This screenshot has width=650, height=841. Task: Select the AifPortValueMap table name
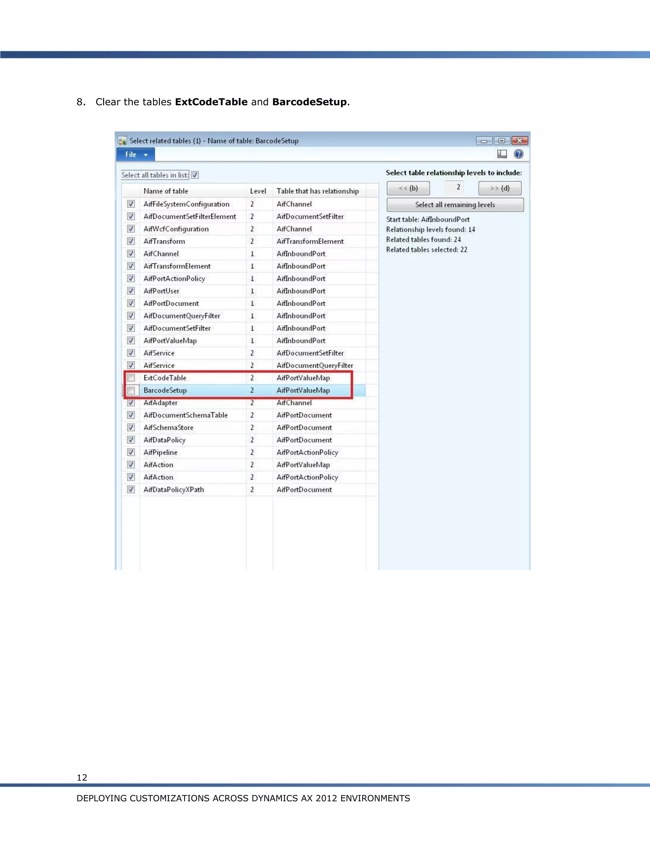170,341
